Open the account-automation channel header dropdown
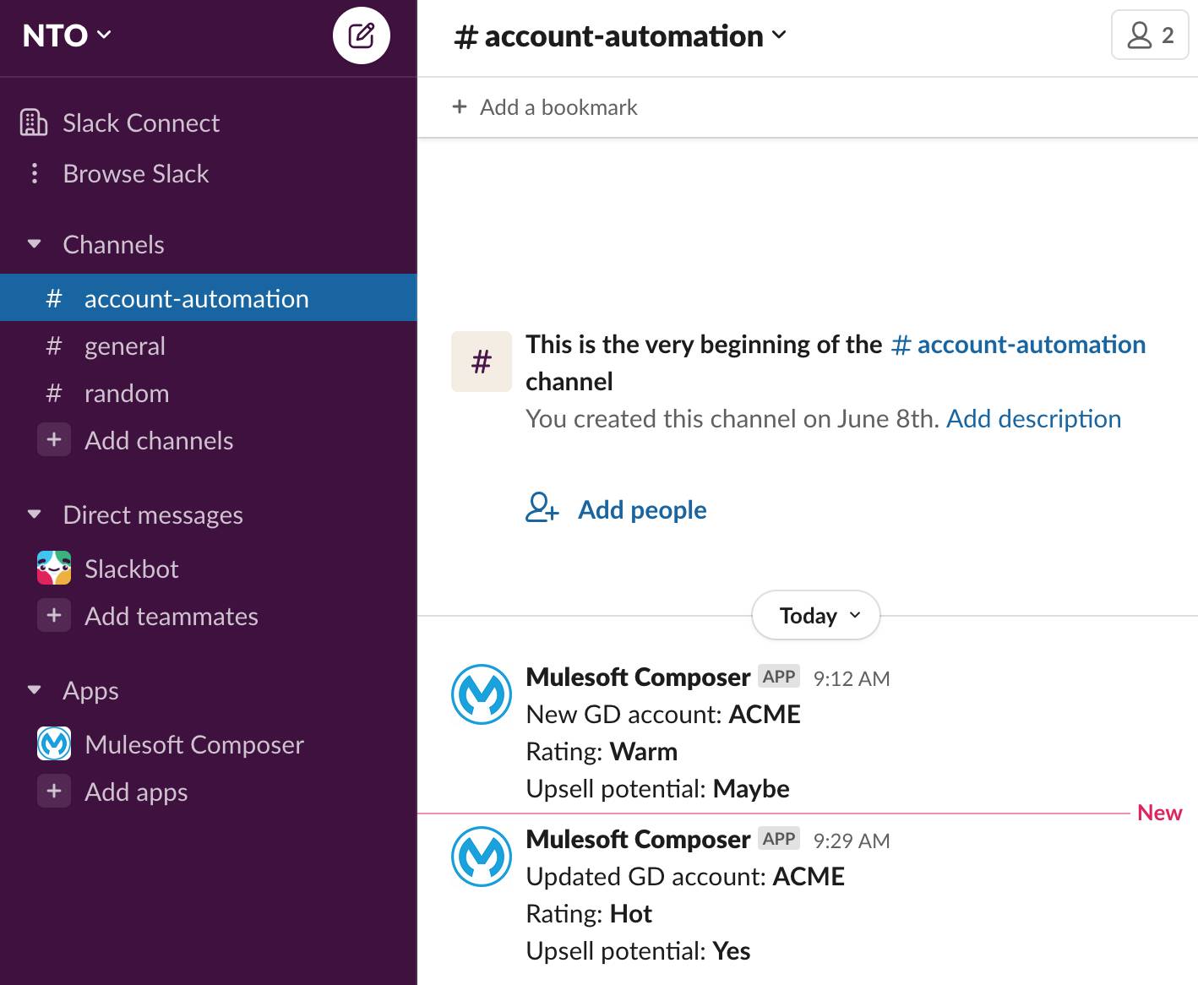This screenshot has height=985, width=1198. tap(620, 35)
